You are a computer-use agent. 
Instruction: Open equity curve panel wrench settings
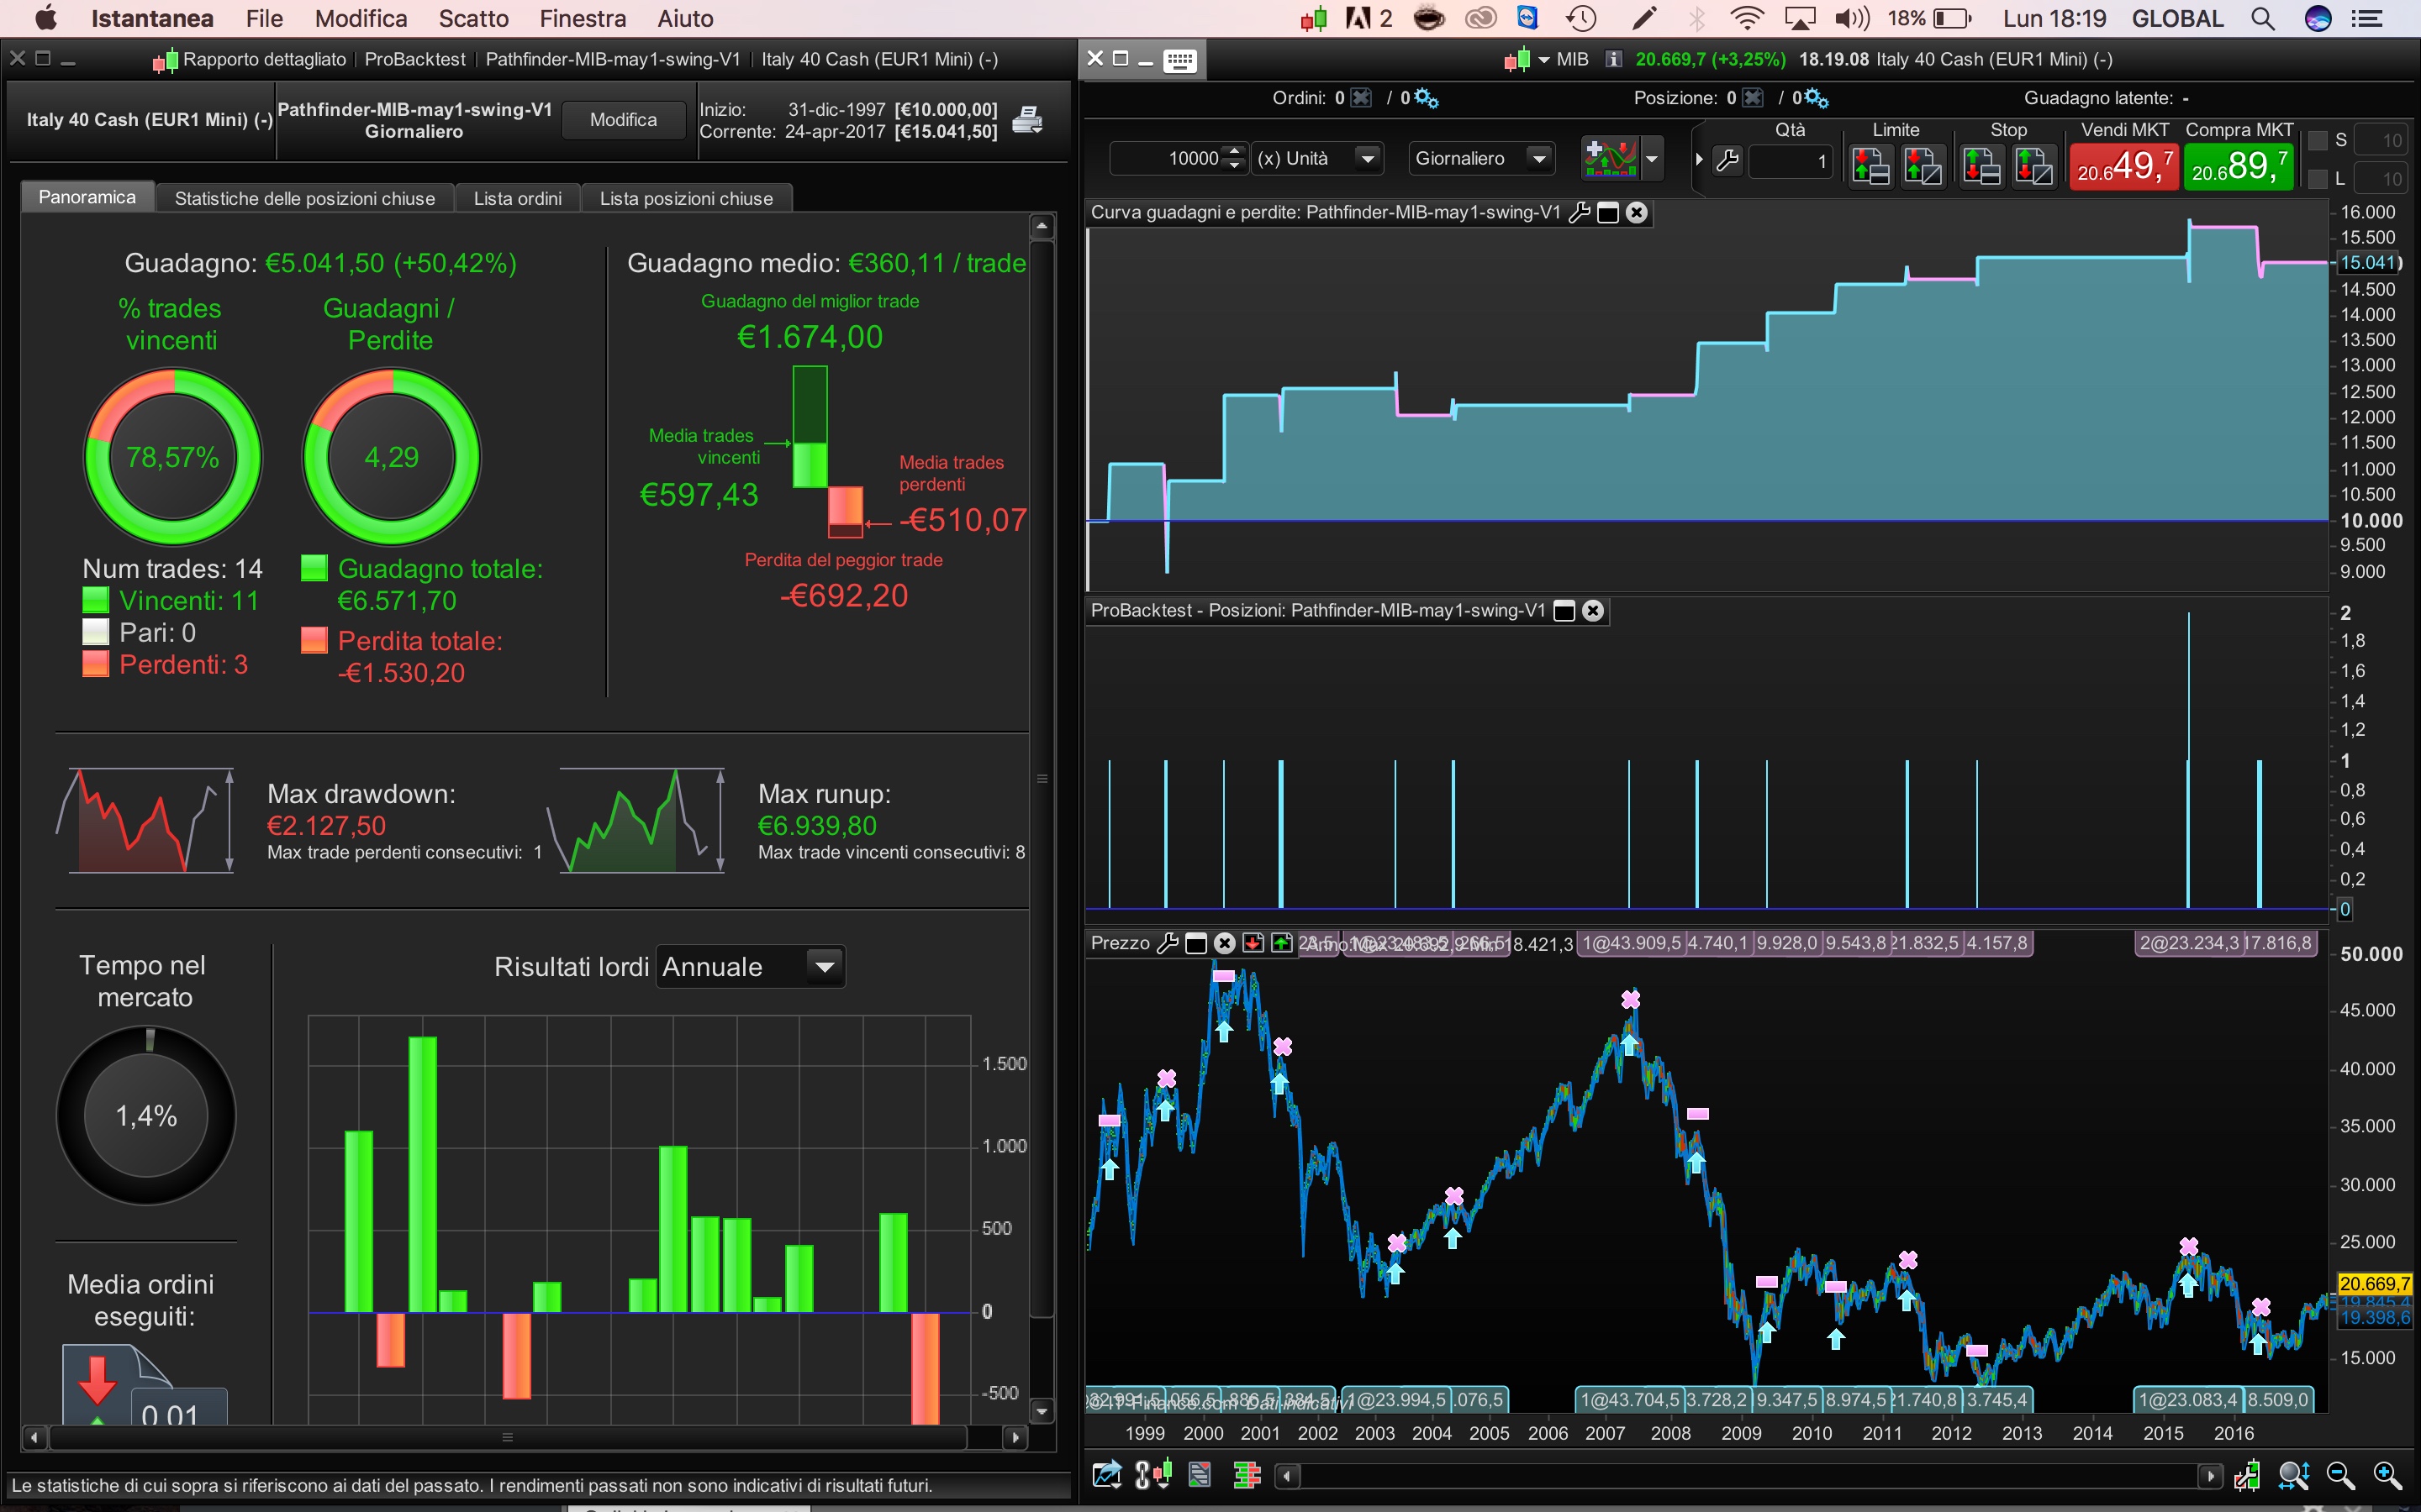coord(1580,212)
